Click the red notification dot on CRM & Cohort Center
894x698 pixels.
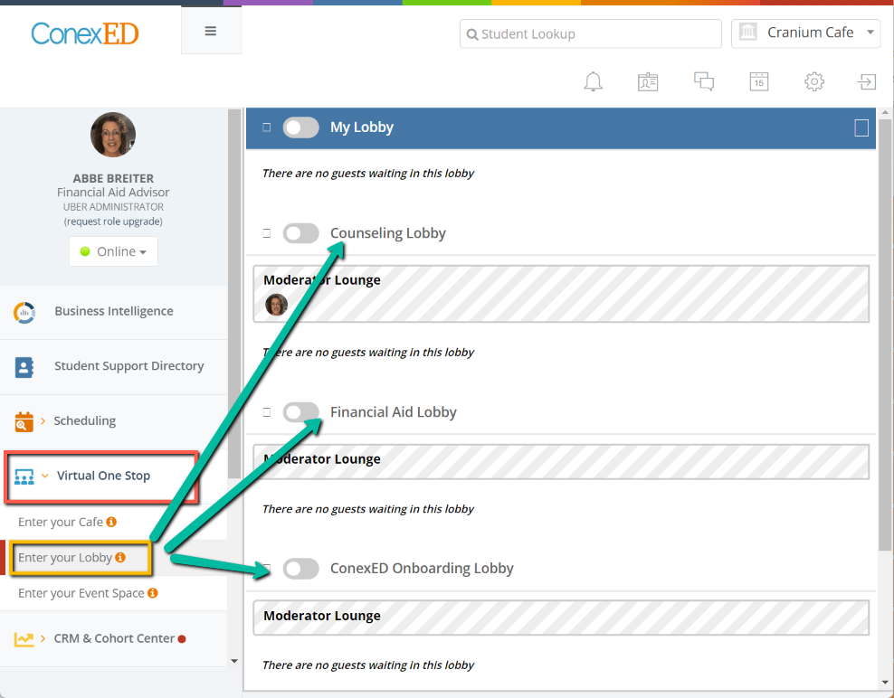182,638
